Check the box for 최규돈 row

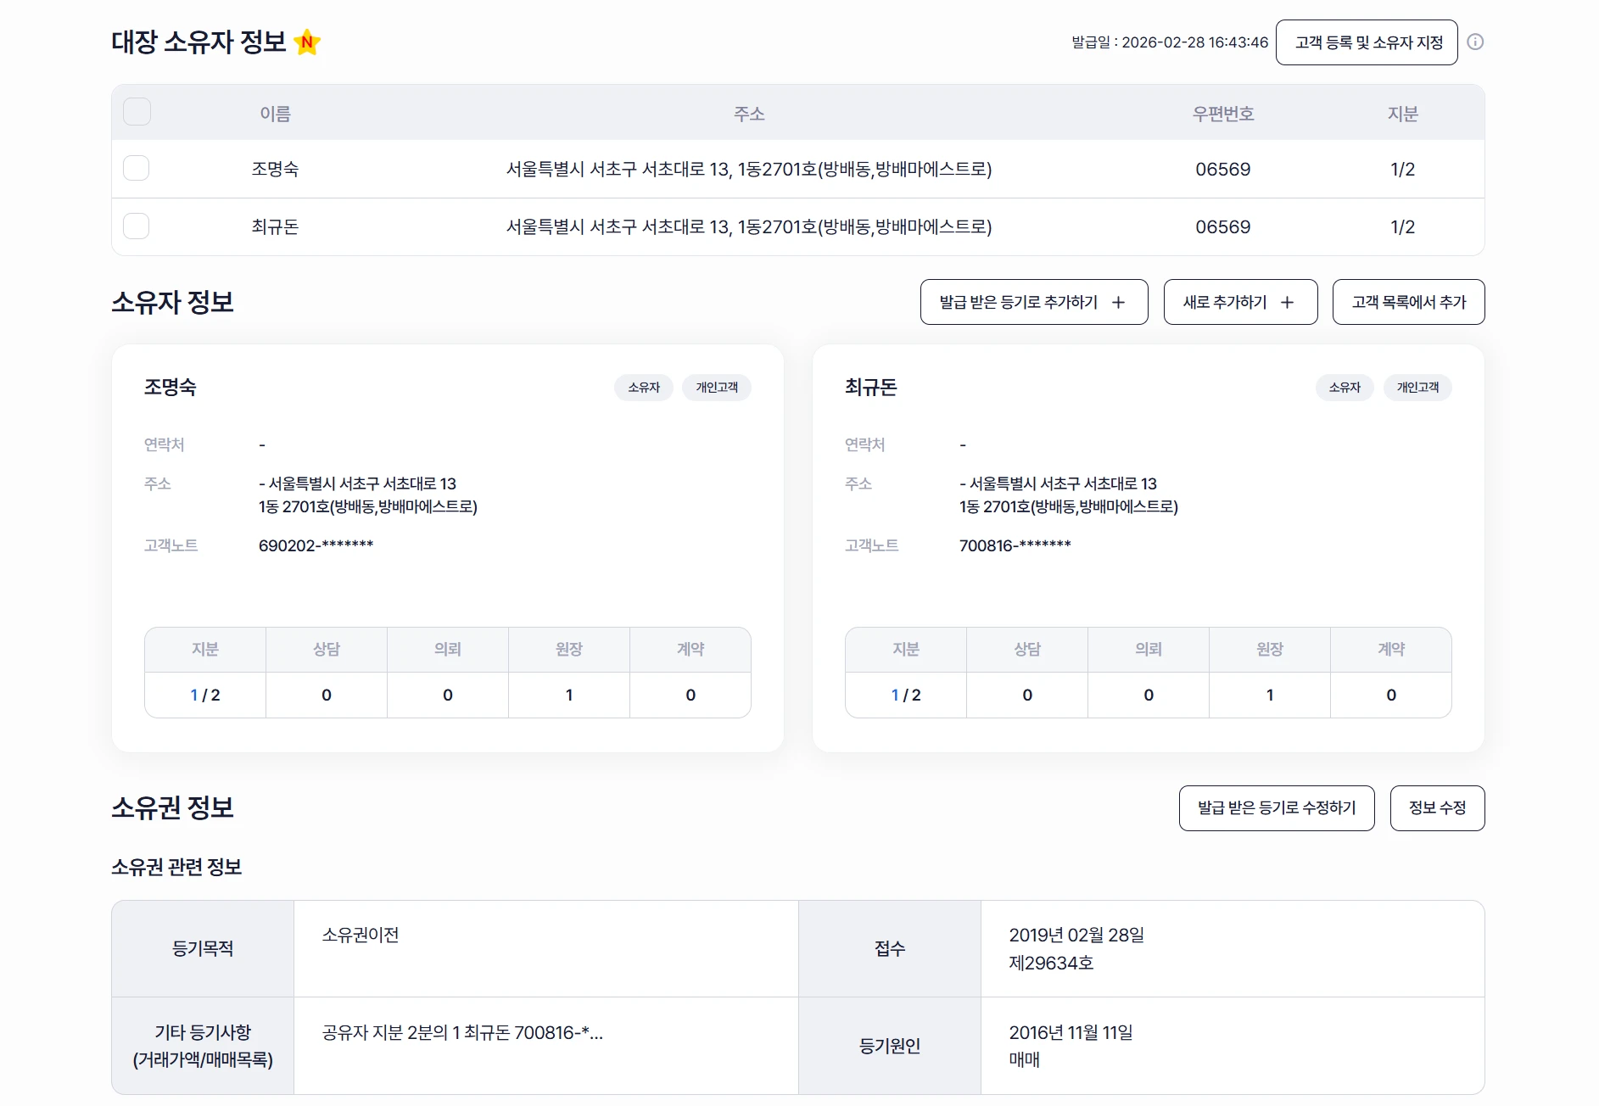point(137,226)
